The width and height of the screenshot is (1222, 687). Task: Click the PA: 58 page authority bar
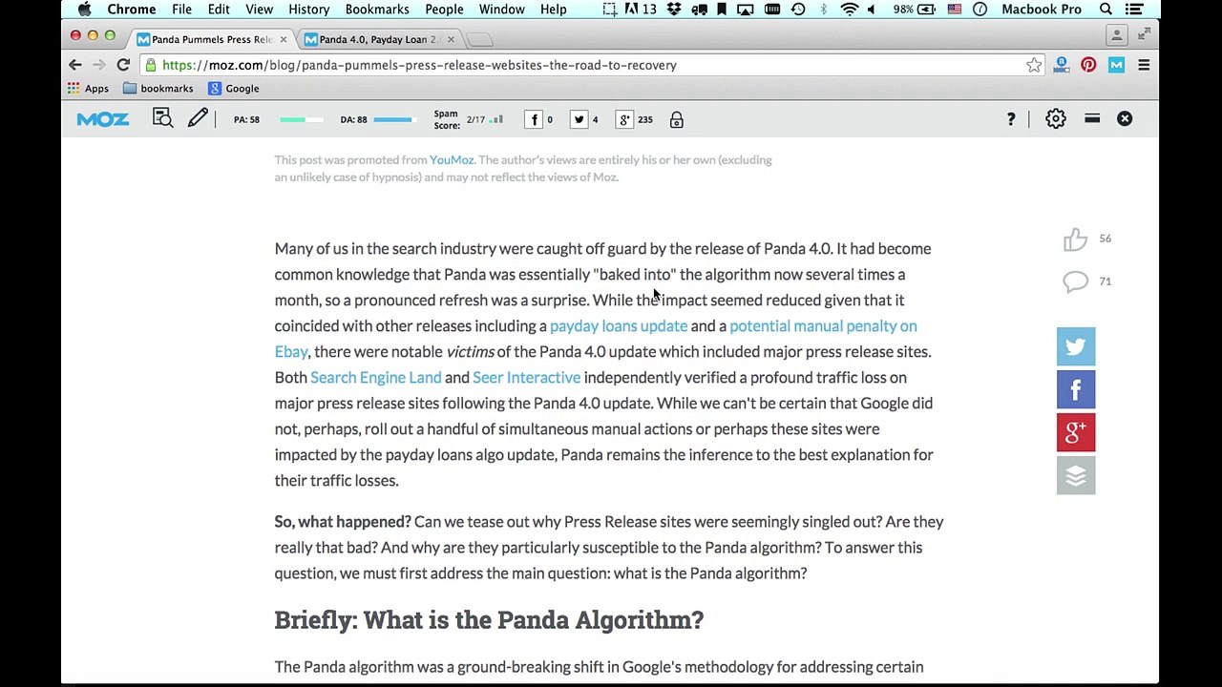coord(279,119)
